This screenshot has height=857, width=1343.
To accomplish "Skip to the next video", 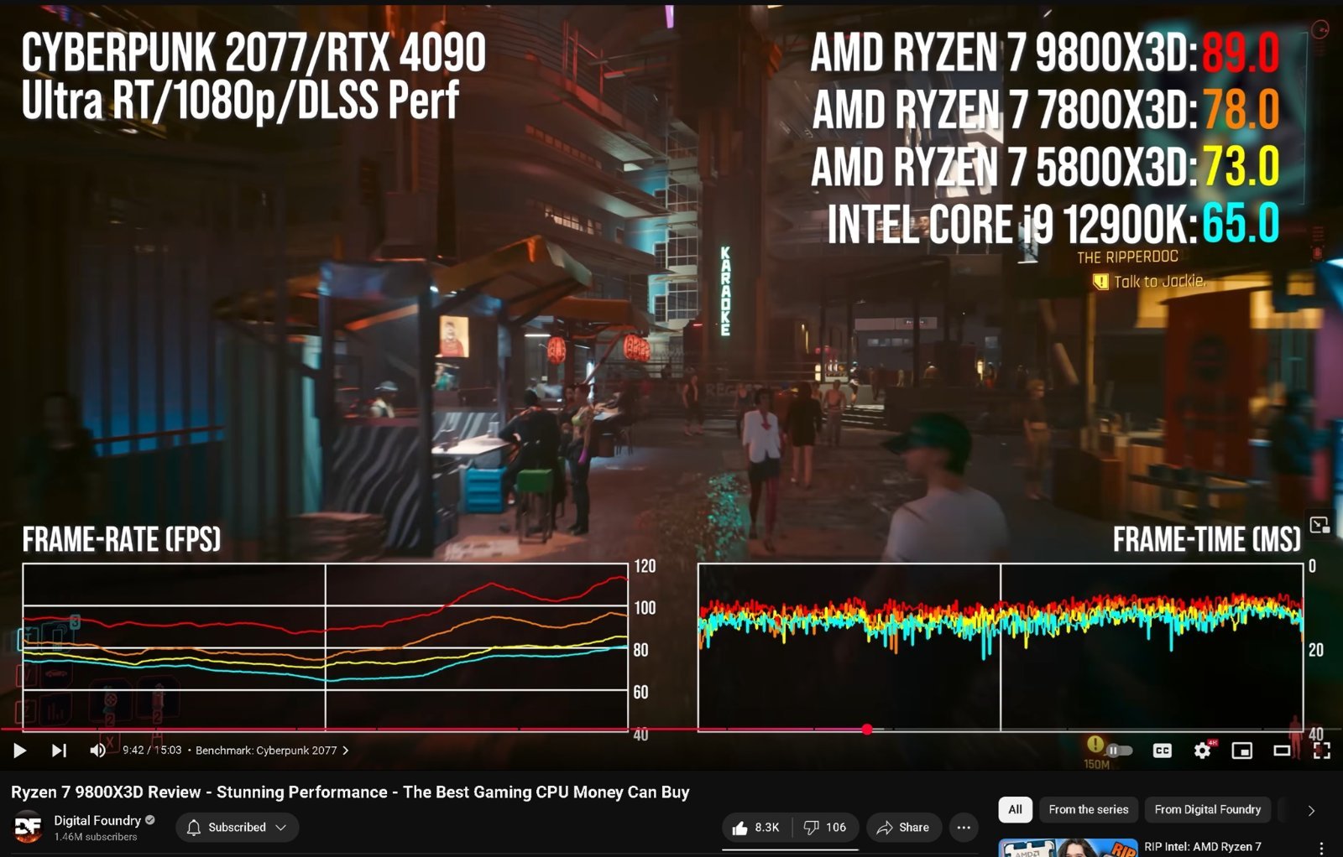I will tap(59, 751).
